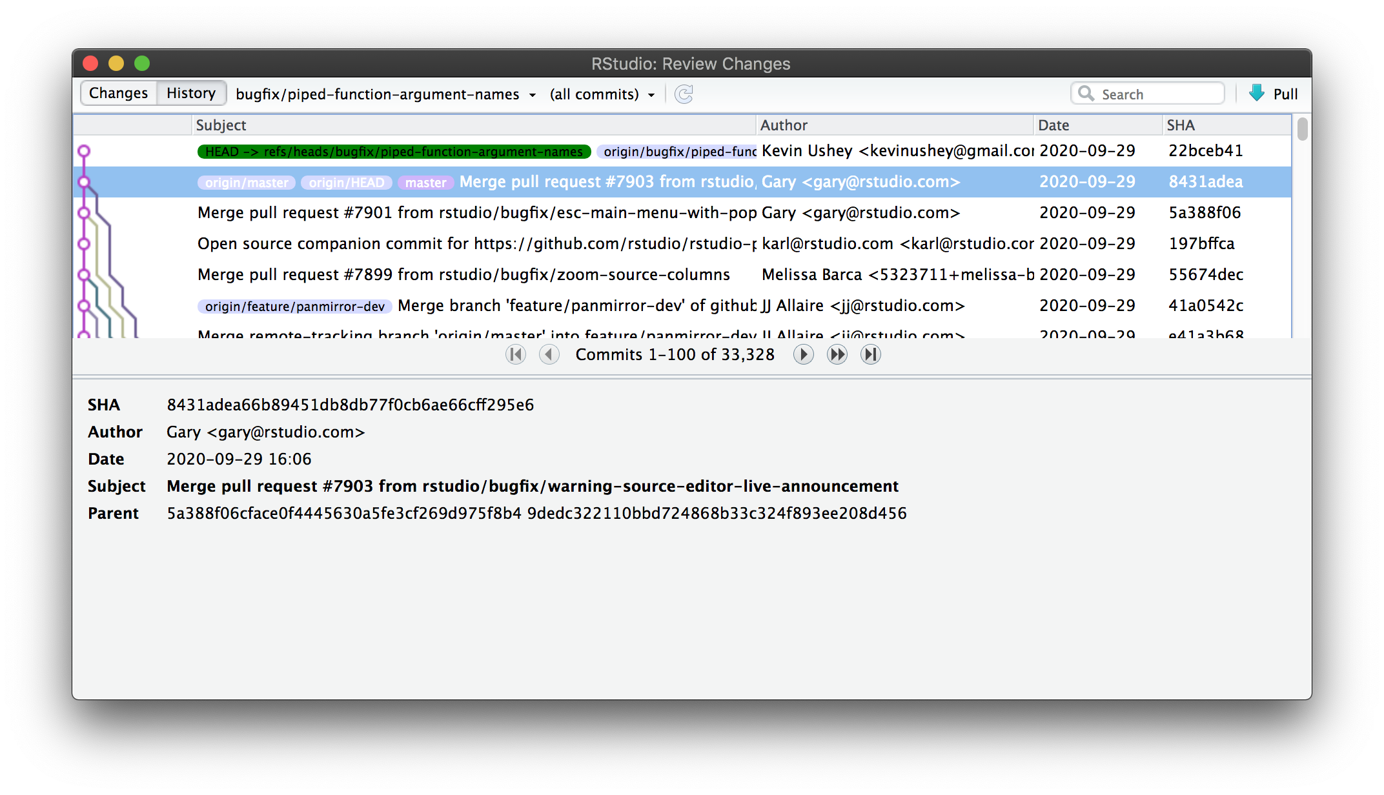Click the SHA column header
1384x795 pixels.
[1226, 125]
